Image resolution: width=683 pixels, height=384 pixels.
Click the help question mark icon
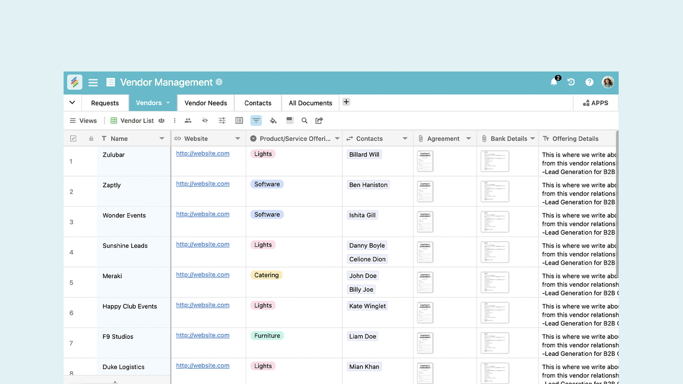tap(589, 82)
